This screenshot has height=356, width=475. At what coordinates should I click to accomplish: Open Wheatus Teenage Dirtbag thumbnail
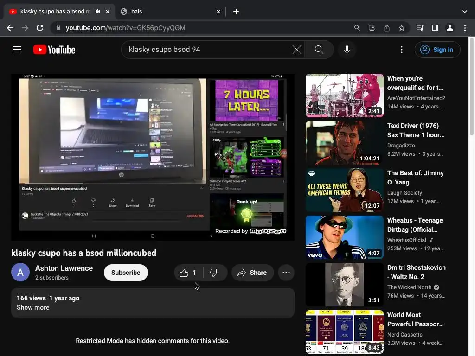[345, 237]
